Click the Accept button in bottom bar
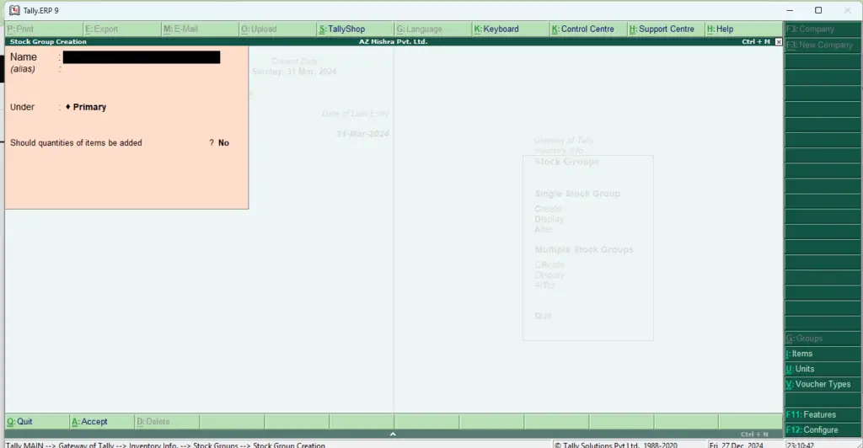Screen dimensions: 863x448 click(x=102, y=422)
